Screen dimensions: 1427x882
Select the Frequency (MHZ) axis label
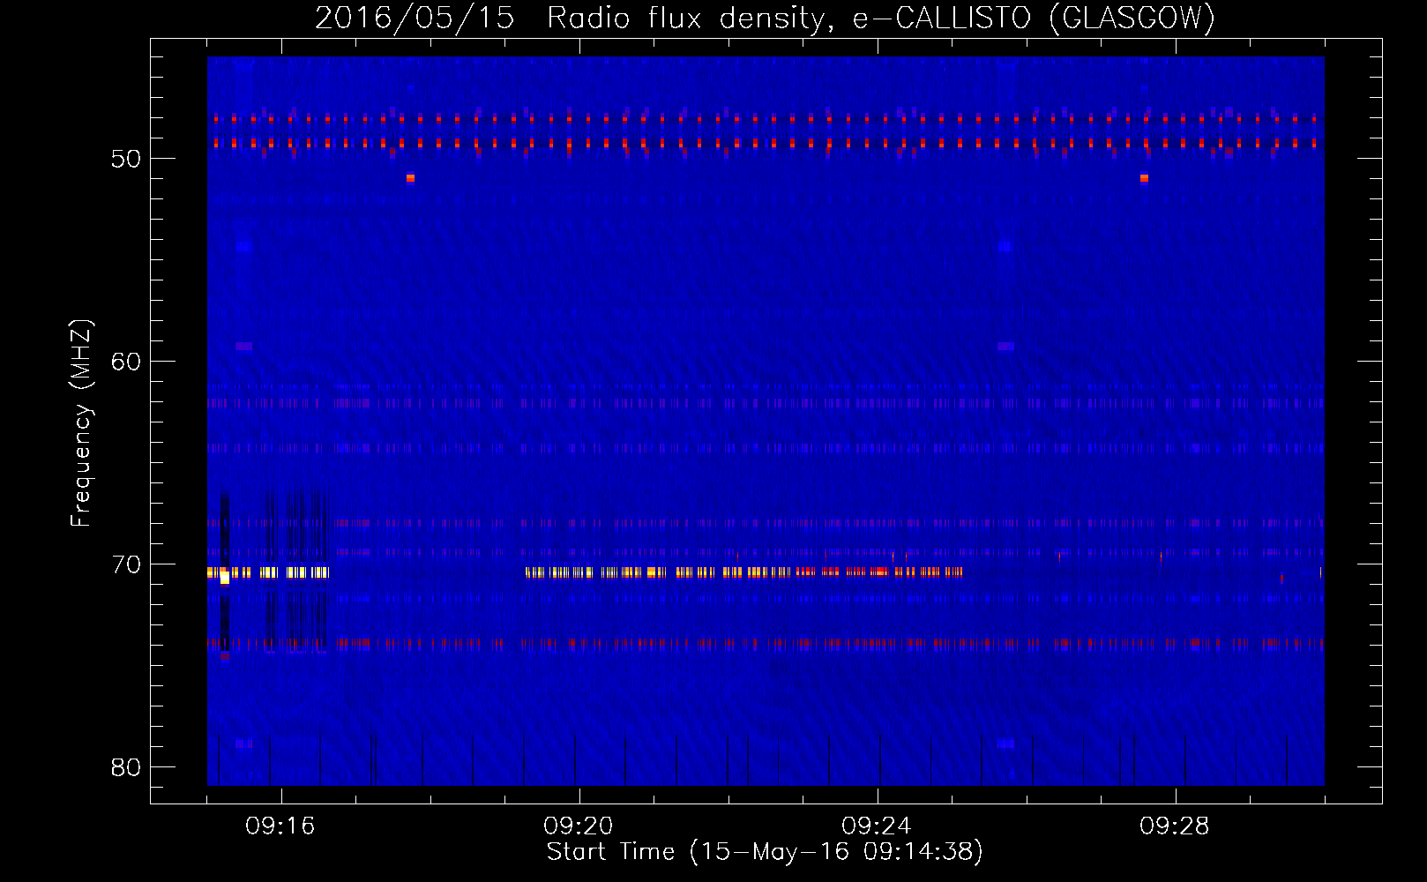[81, 423]
